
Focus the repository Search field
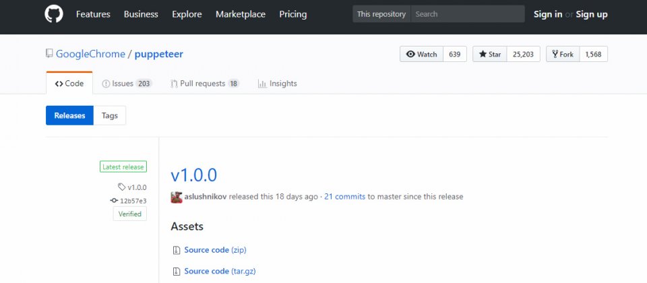[468, 14]
